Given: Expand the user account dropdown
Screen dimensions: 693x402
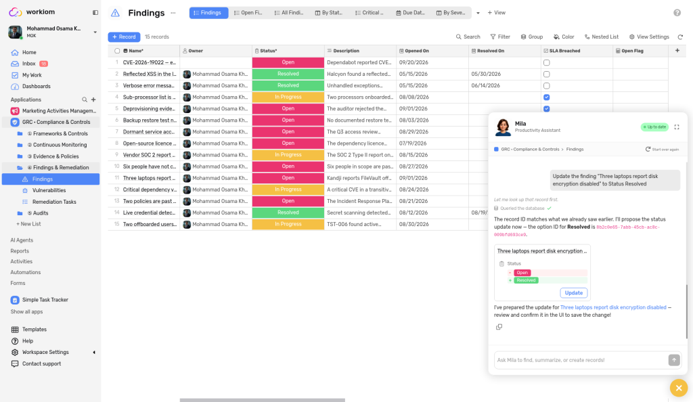Looking at the screenshot, I should pos(95,32).
